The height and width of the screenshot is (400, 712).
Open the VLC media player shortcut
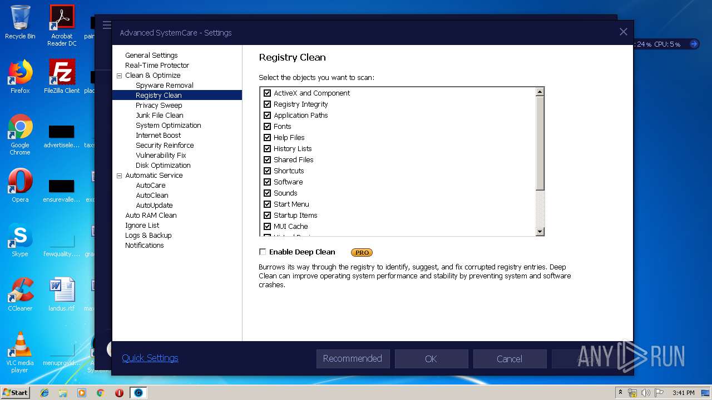point(20,352)
